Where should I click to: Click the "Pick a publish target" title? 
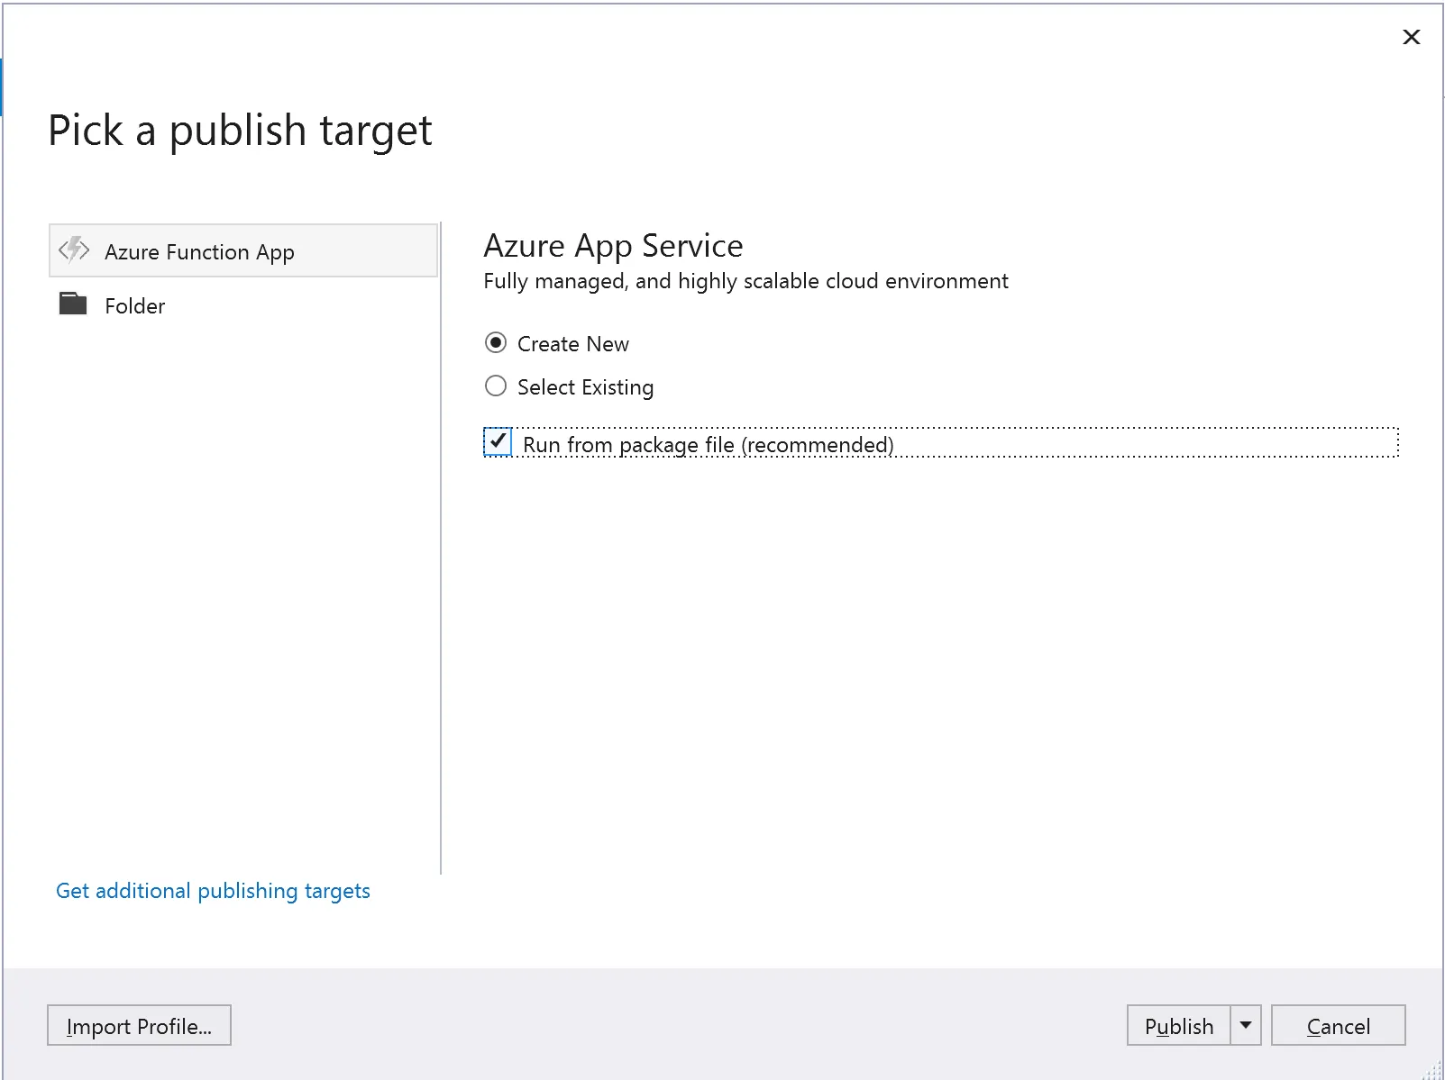click(240, 131)
